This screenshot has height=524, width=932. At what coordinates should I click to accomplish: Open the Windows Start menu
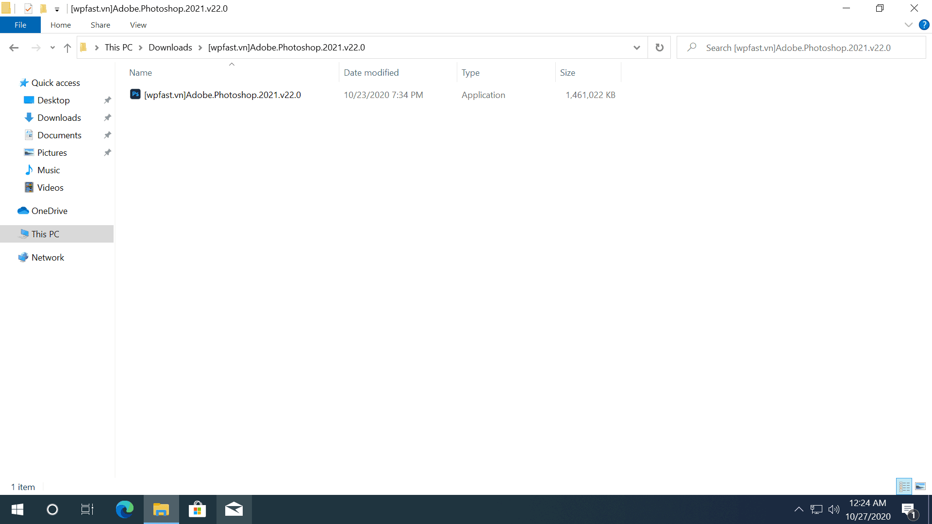17,509
